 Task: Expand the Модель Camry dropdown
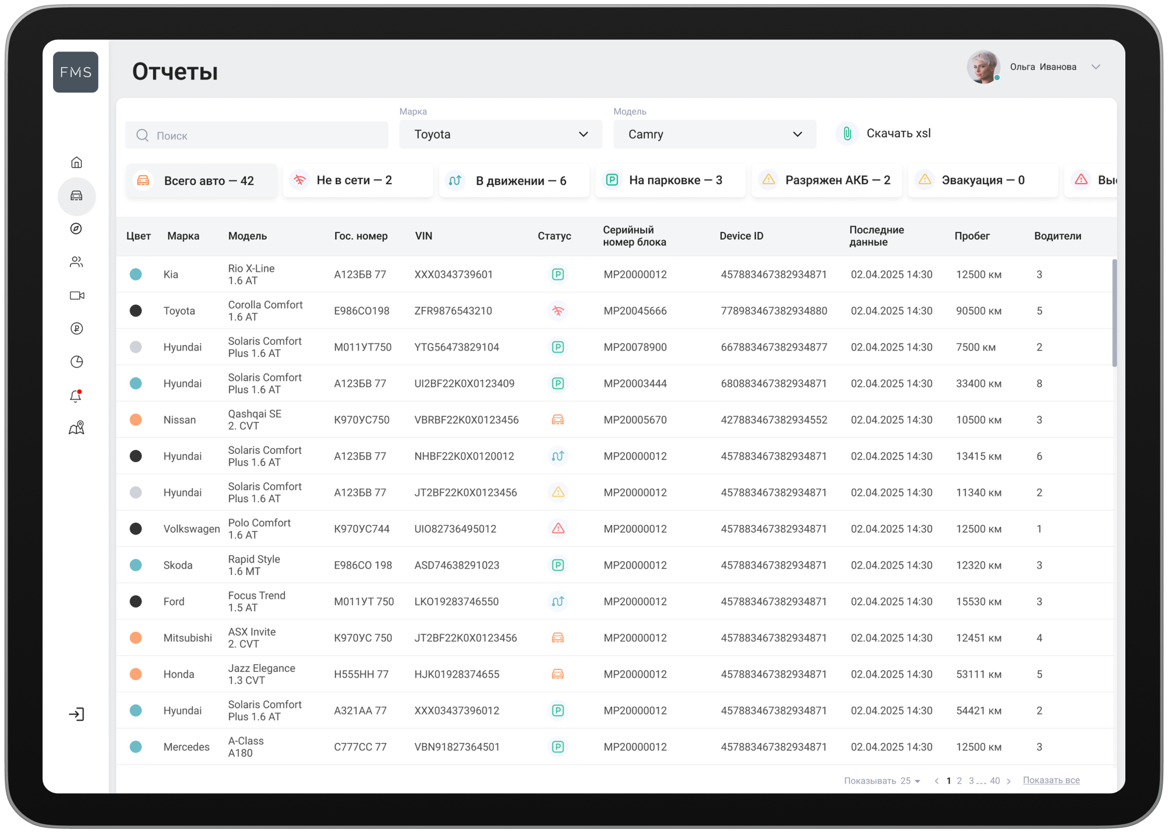(714, 134)
